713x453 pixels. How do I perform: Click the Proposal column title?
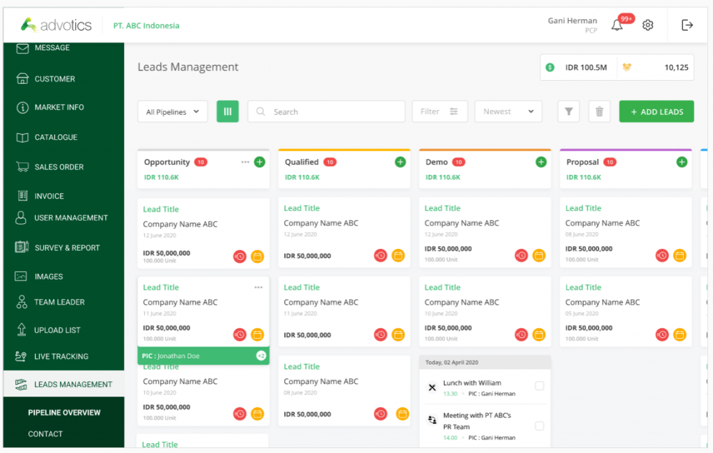coord(583,162)
